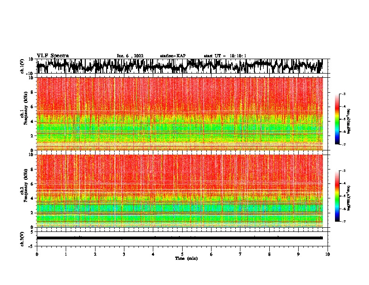
Task: Click the ch.2 spectrogram color bar
Action: point(337,196)
